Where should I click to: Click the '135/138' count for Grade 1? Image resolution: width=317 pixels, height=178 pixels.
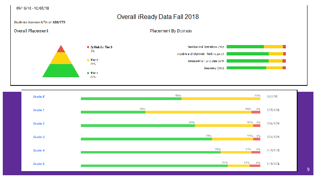tap(273, 110)
